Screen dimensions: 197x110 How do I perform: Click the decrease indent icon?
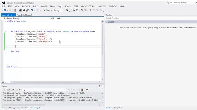tap(74, 10)
